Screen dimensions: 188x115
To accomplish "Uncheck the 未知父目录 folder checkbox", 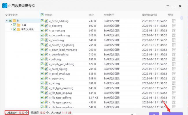I will [14, 29].
